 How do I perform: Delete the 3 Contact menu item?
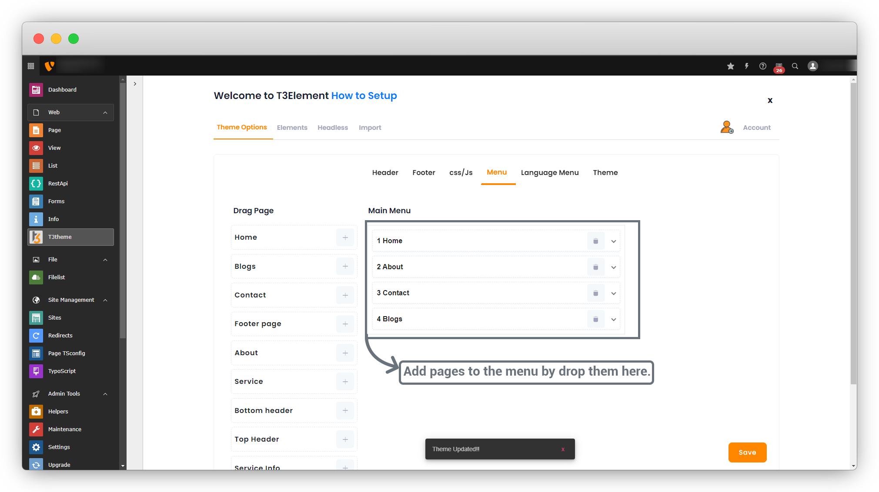(x=596, y=293)
